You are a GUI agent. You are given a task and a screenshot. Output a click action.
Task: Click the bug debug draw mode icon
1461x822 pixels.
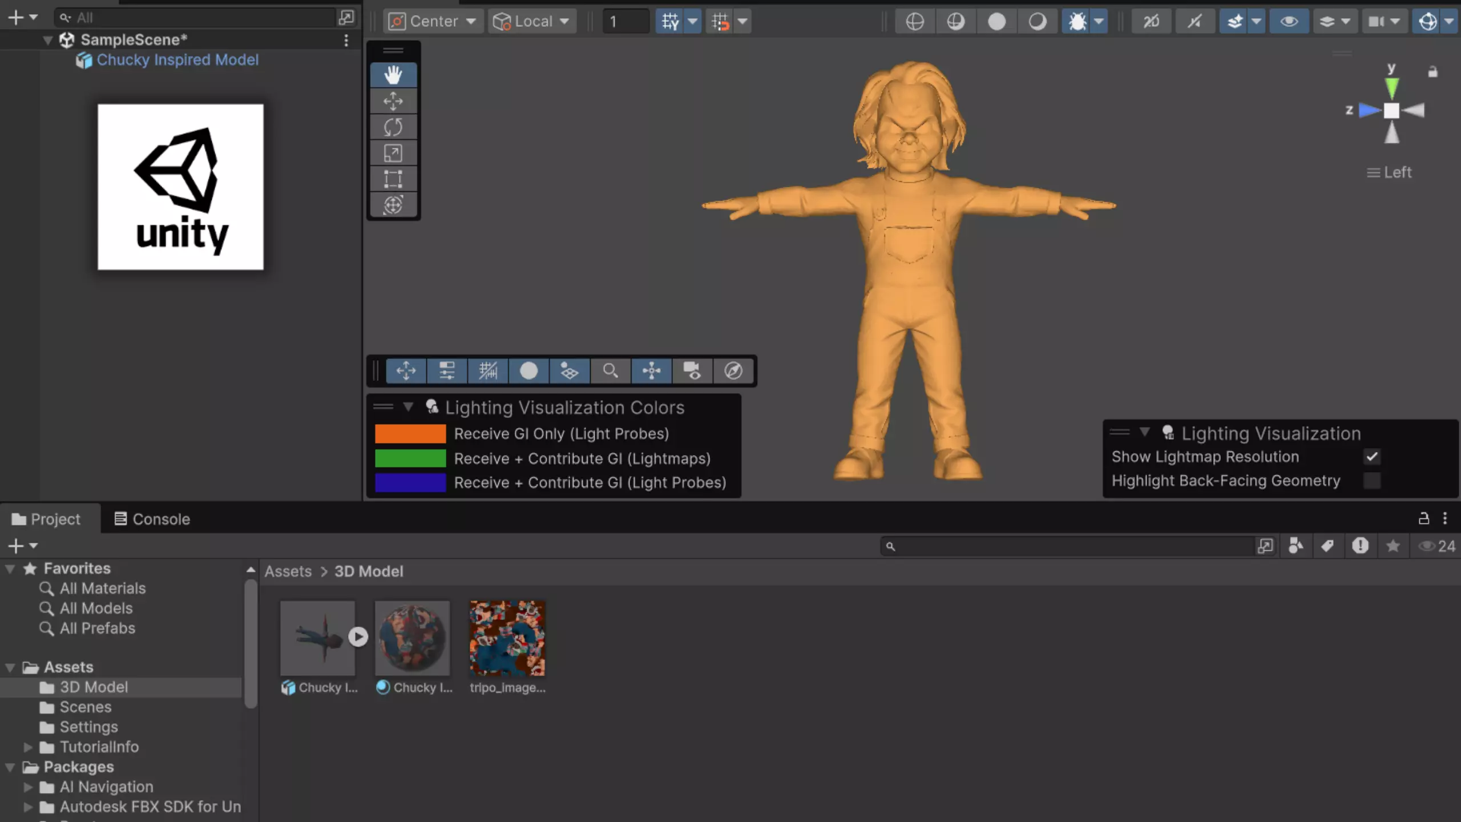coord(1077,21)
